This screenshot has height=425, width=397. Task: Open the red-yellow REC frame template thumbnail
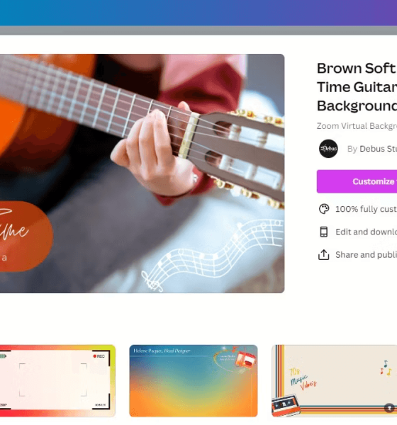pyautogui.click(x=57, y=381)
